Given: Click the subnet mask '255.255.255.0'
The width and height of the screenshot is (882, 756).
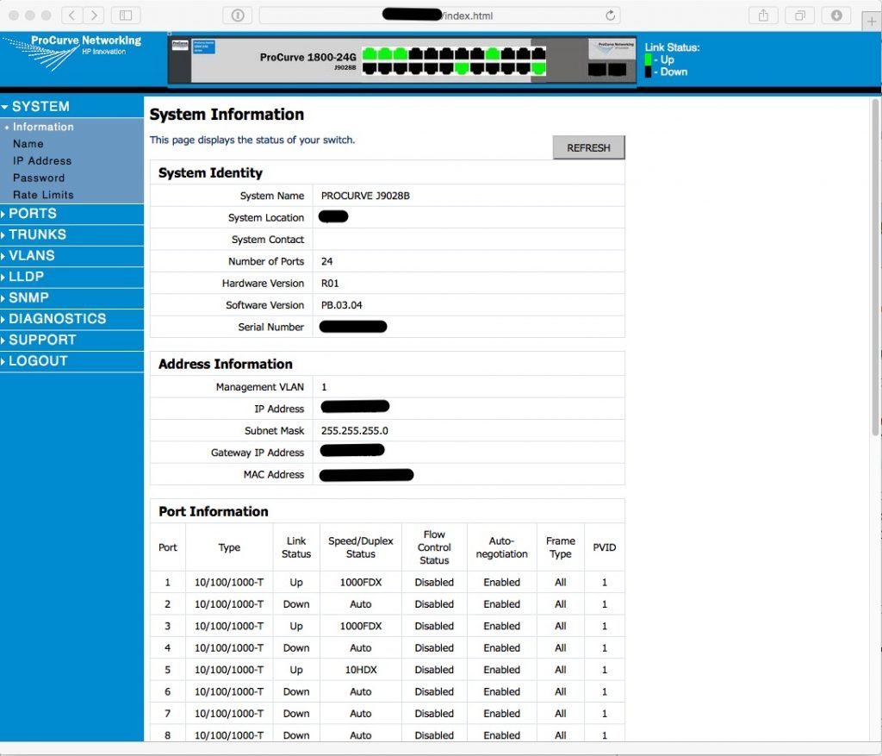Looking at the screenshot, I should (354, 431).
